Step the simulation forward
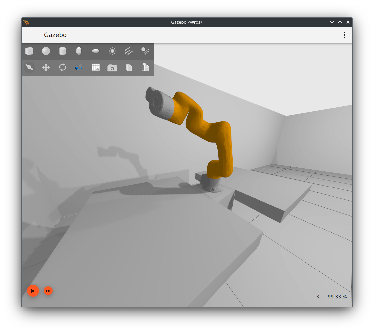Image resolution: width=374 pixels, height=332 pixels. [x=48, y=291]
